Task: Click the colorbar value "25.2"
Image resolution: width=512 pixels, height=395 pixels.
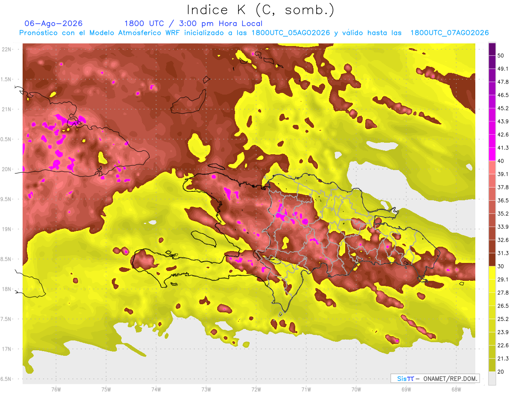Action: click(503, 319)
